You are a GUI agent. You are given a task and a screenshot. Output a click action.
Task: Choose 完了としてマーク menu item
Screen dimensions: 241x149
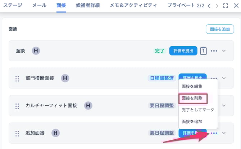pyautogui.click(x=198, y=110)
